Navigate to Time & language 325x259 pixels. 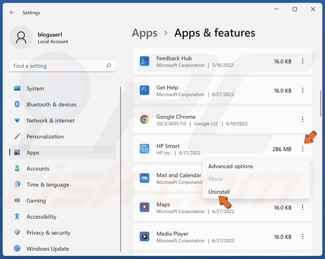click(x=63, y=184)
